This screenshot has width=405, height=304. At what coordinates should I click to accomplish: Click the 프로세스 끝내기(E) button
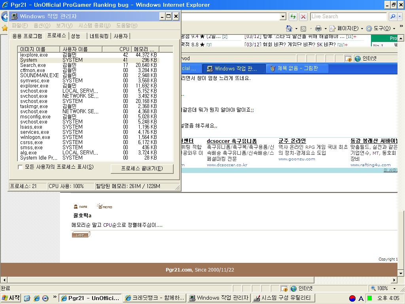142,169
